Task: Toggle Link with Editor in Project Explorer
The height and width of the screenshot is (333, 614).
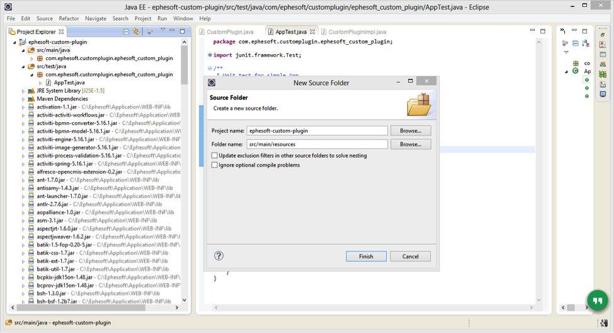Action: [x=136, y=32]
